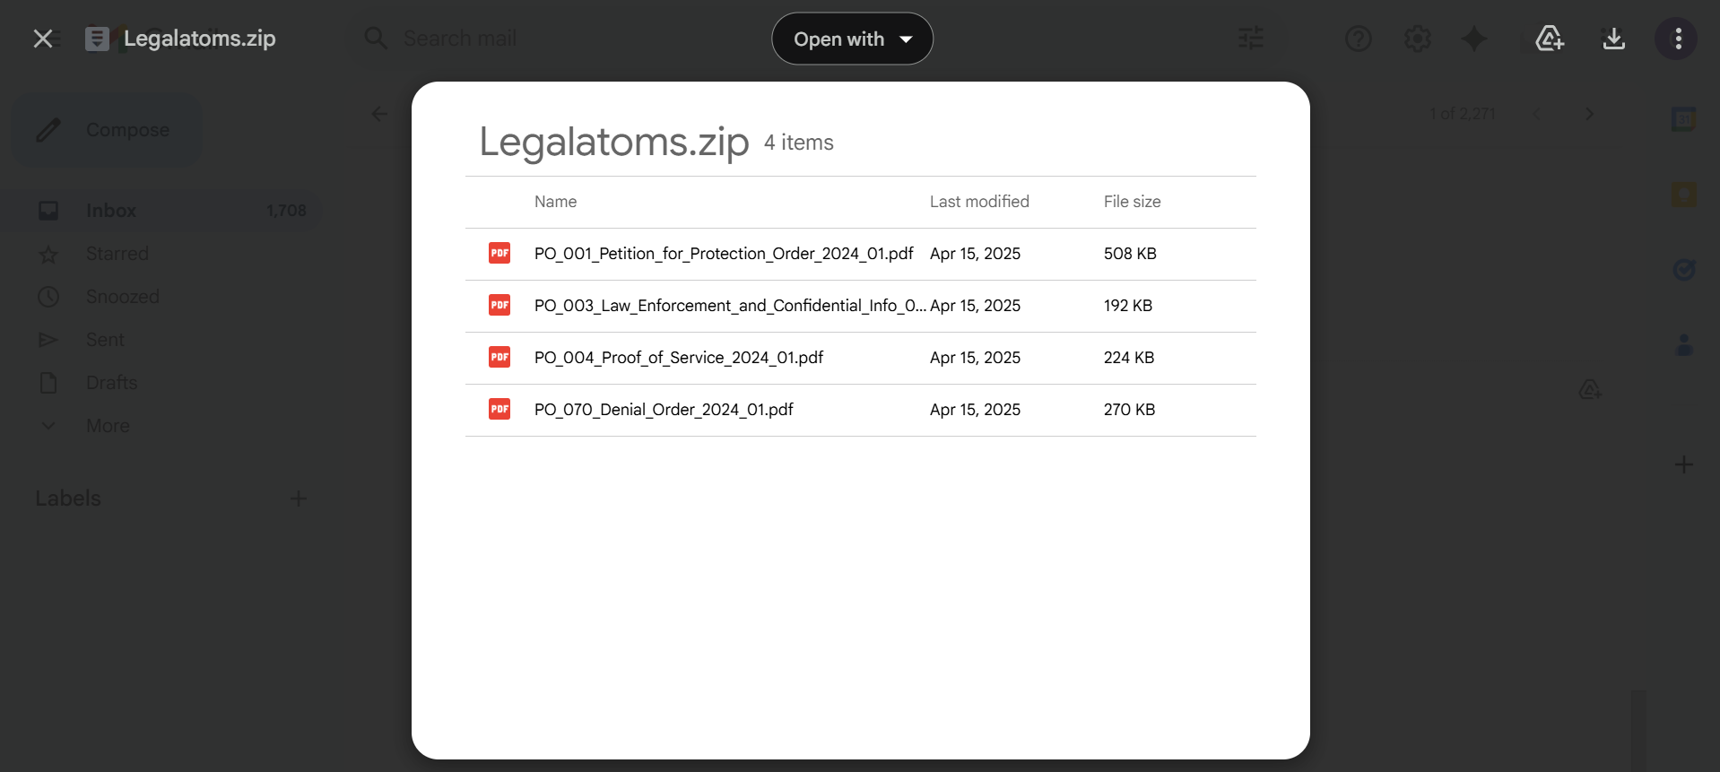Open Gmail settings gear
This screenshot has width=1720, height=772.
pyautogui.click(x=1417, y=39)
